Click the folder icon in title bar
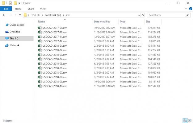This screenshot has width=193, height=123. click(x=3, y=3)
